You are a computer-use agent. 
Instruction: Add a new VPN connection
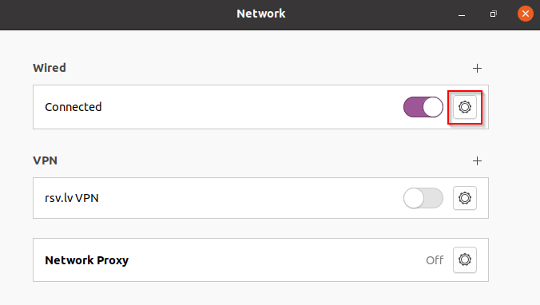click(x=477, y=160)
